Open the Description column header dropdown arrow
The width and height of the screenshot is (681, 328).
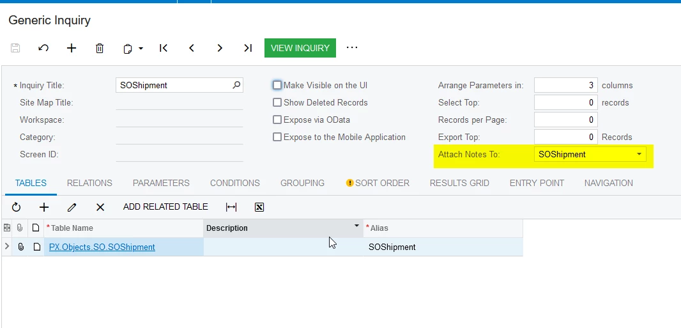(356, 226)
